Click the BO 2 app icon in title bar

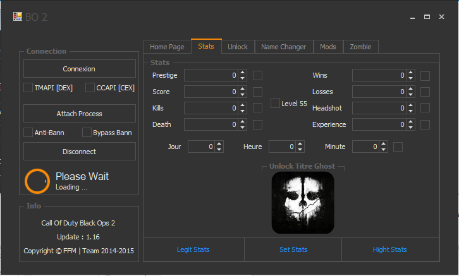[18, 16]
